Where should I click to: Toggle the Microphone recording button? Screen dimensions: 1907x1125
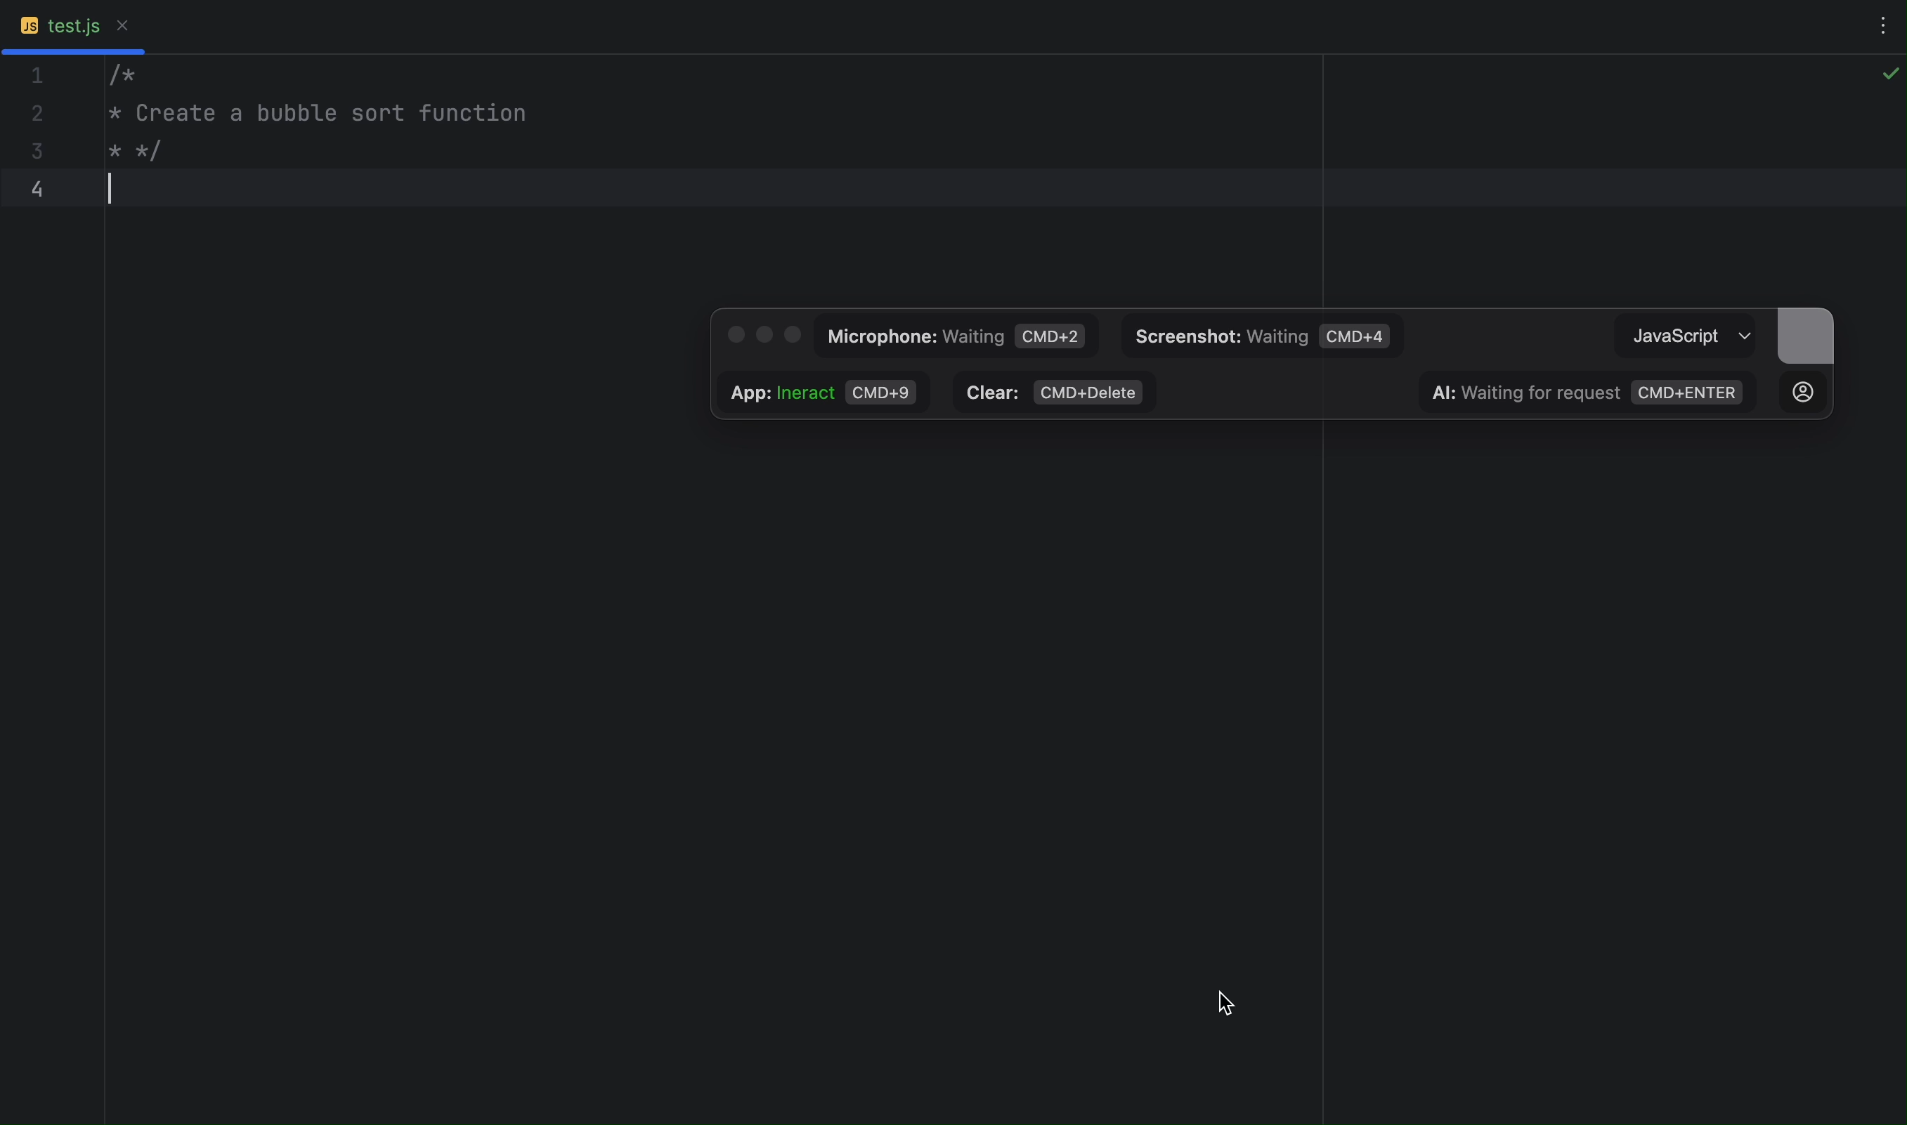pos(955,336)
